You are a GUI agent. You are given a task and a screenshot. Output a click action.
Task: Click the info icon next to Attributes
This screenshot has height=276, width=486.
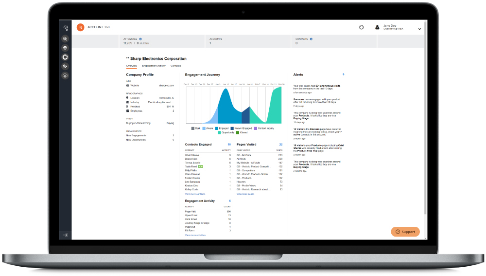(x=140, y=39)
